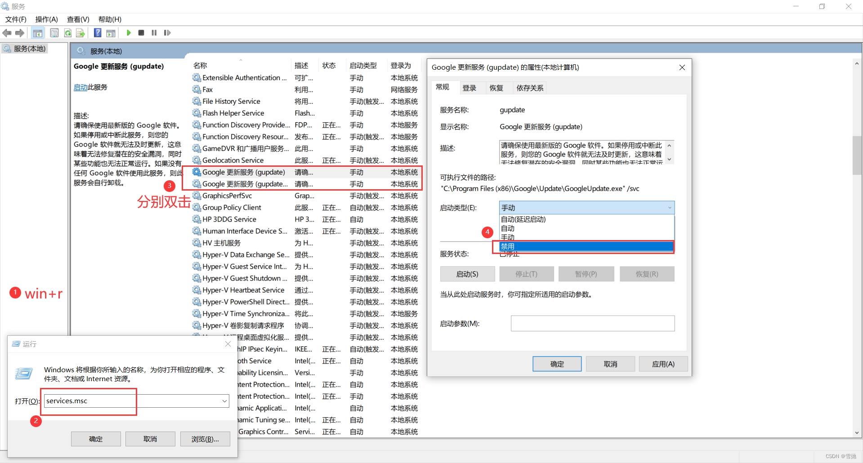Switch to the 恢复 tab in properties dialog
The height and width of the screenshot is (463, 863).
click(496, 88)
